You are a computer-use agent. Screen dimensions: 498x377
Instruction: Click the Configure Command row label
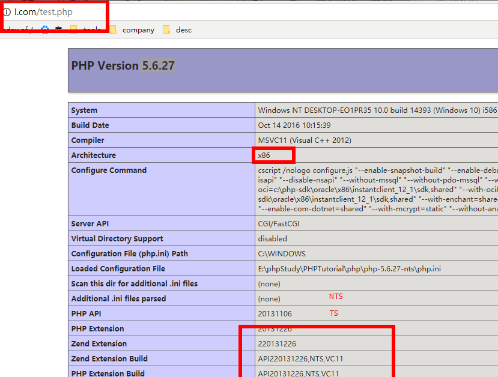point(109,170)
